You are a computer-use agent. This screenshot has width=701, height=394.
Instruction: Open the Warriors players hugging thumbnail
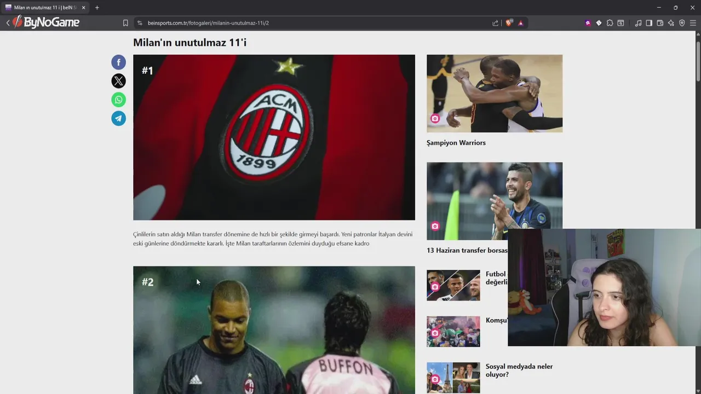point(495,93)
